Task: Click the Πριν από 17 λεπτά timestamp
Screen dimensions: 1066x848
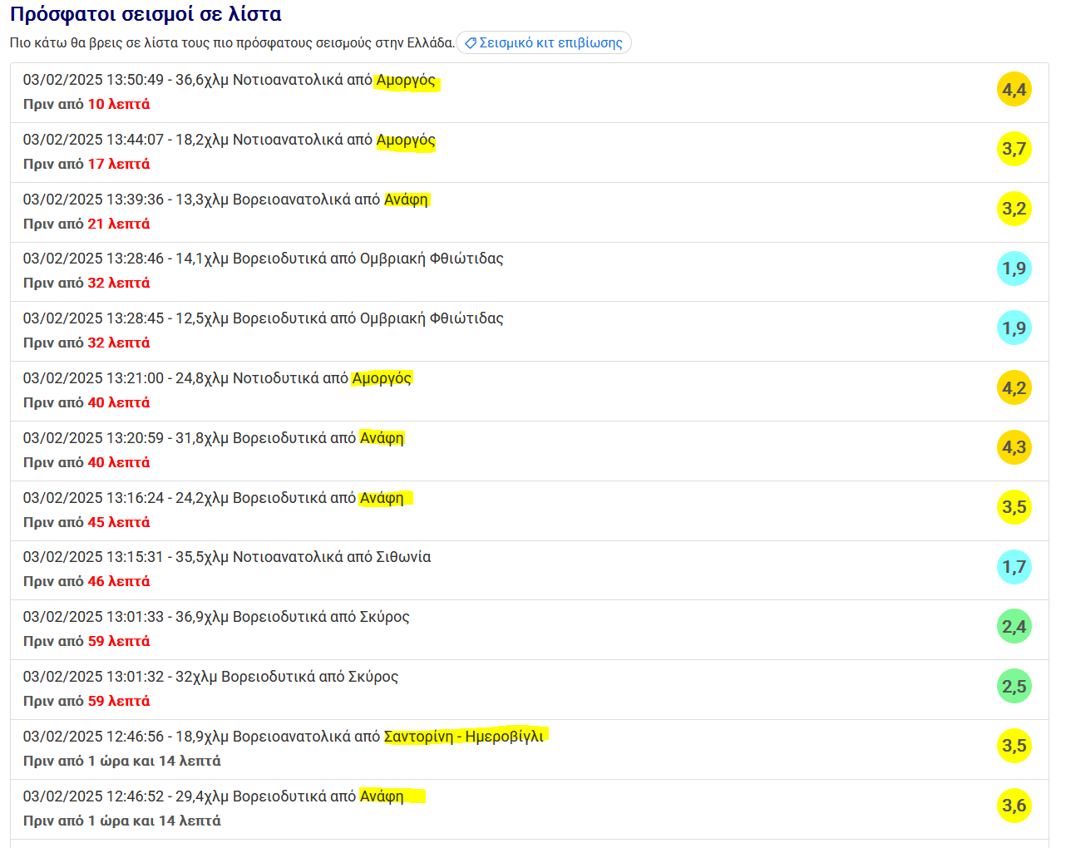Action: click(86, 164)
